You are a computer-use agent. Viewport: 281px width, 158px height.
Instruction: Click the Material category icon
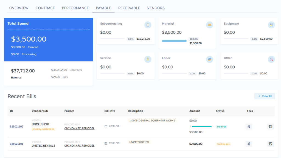pos(210,25)
